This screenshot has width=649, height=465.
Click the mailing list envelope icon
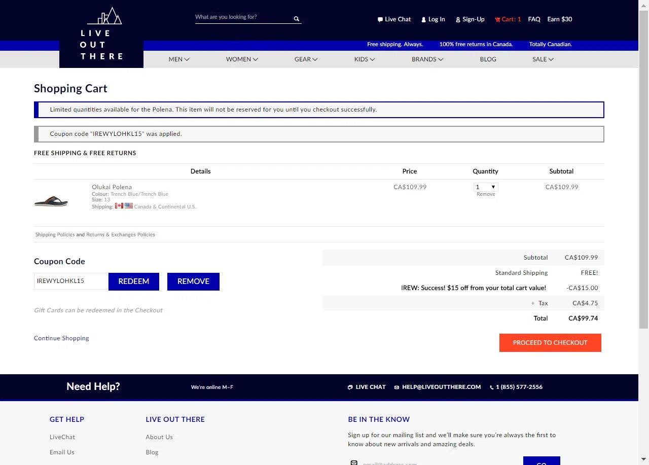point(354,462)
